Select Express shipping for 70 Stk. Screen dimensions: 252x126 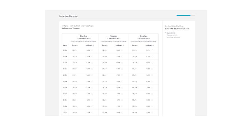point(122,94)
